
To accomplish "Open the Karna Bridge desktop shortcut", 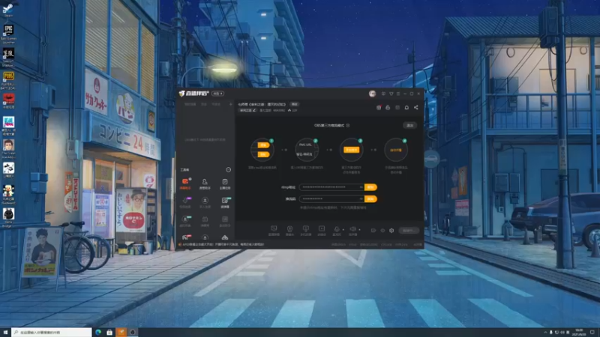I will 8,217.
